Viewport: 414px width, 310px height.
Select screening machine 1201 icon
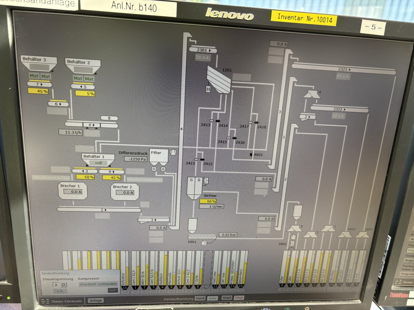(219, 80)
